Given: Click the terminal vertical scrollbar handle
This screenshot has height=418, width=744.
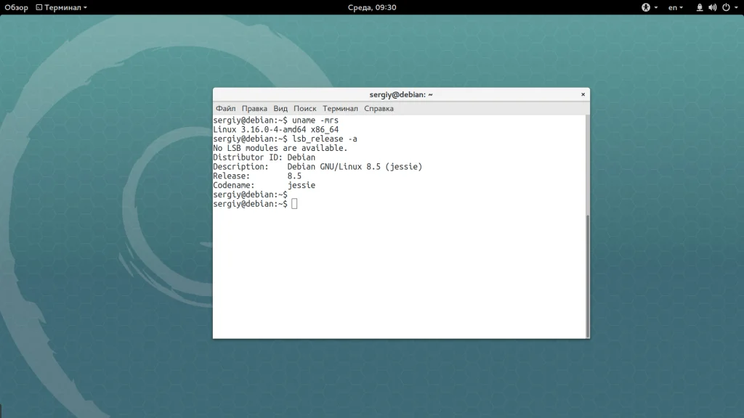Looking at the screenshot, I should click(588, 276).
